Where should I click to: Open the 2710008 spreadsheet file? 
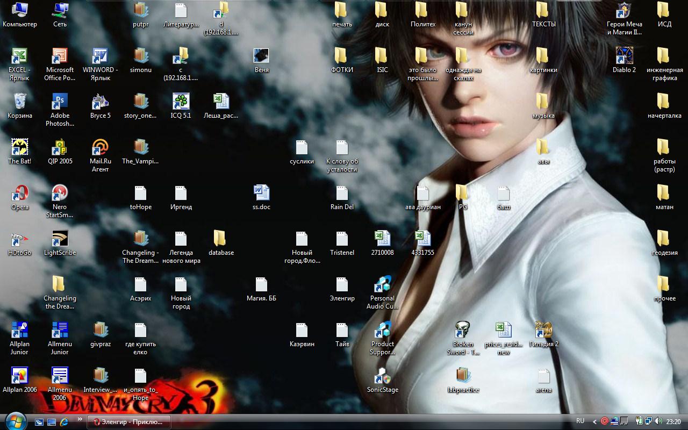pyautogui.click(x=382, y=243)
